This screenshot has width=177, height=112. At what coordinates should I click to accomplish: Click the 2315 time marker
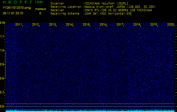(86, 25)
